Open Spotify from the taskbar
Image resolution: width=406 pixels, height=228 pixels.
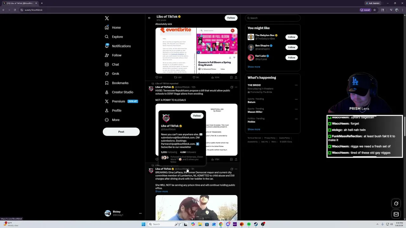coord(249,224)
